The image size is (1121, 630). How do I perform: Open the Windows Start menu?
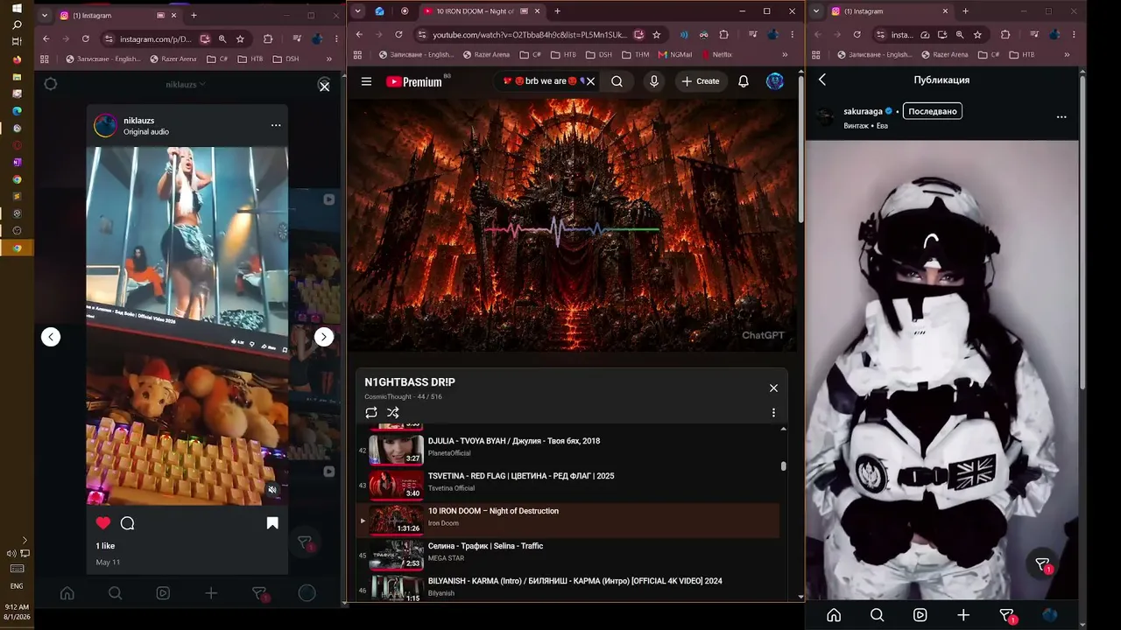[x=17, y=8]
